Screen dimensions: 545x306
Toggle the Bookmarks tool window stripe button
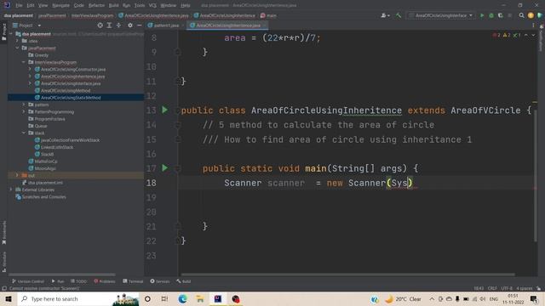coord(3,232)
